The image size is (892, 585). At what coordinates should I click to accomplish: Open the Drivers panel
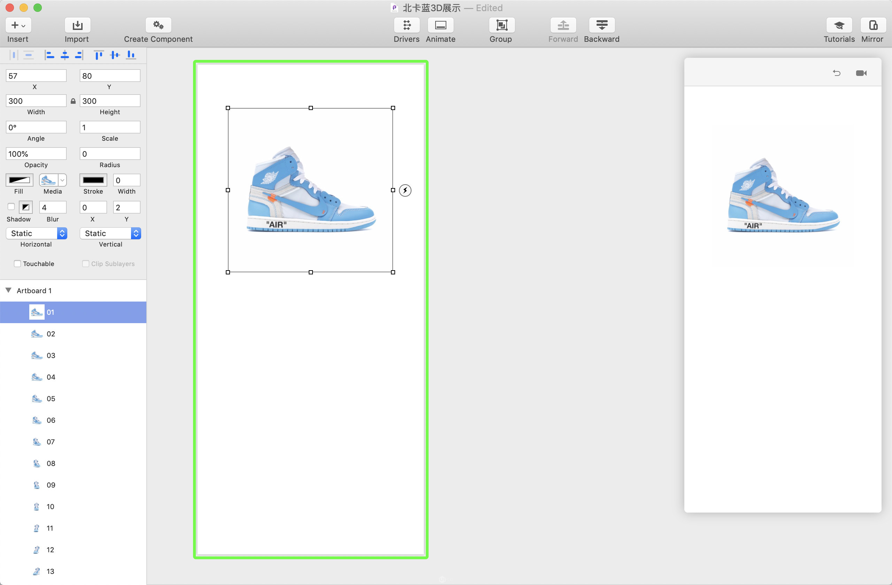pos(407,25)
